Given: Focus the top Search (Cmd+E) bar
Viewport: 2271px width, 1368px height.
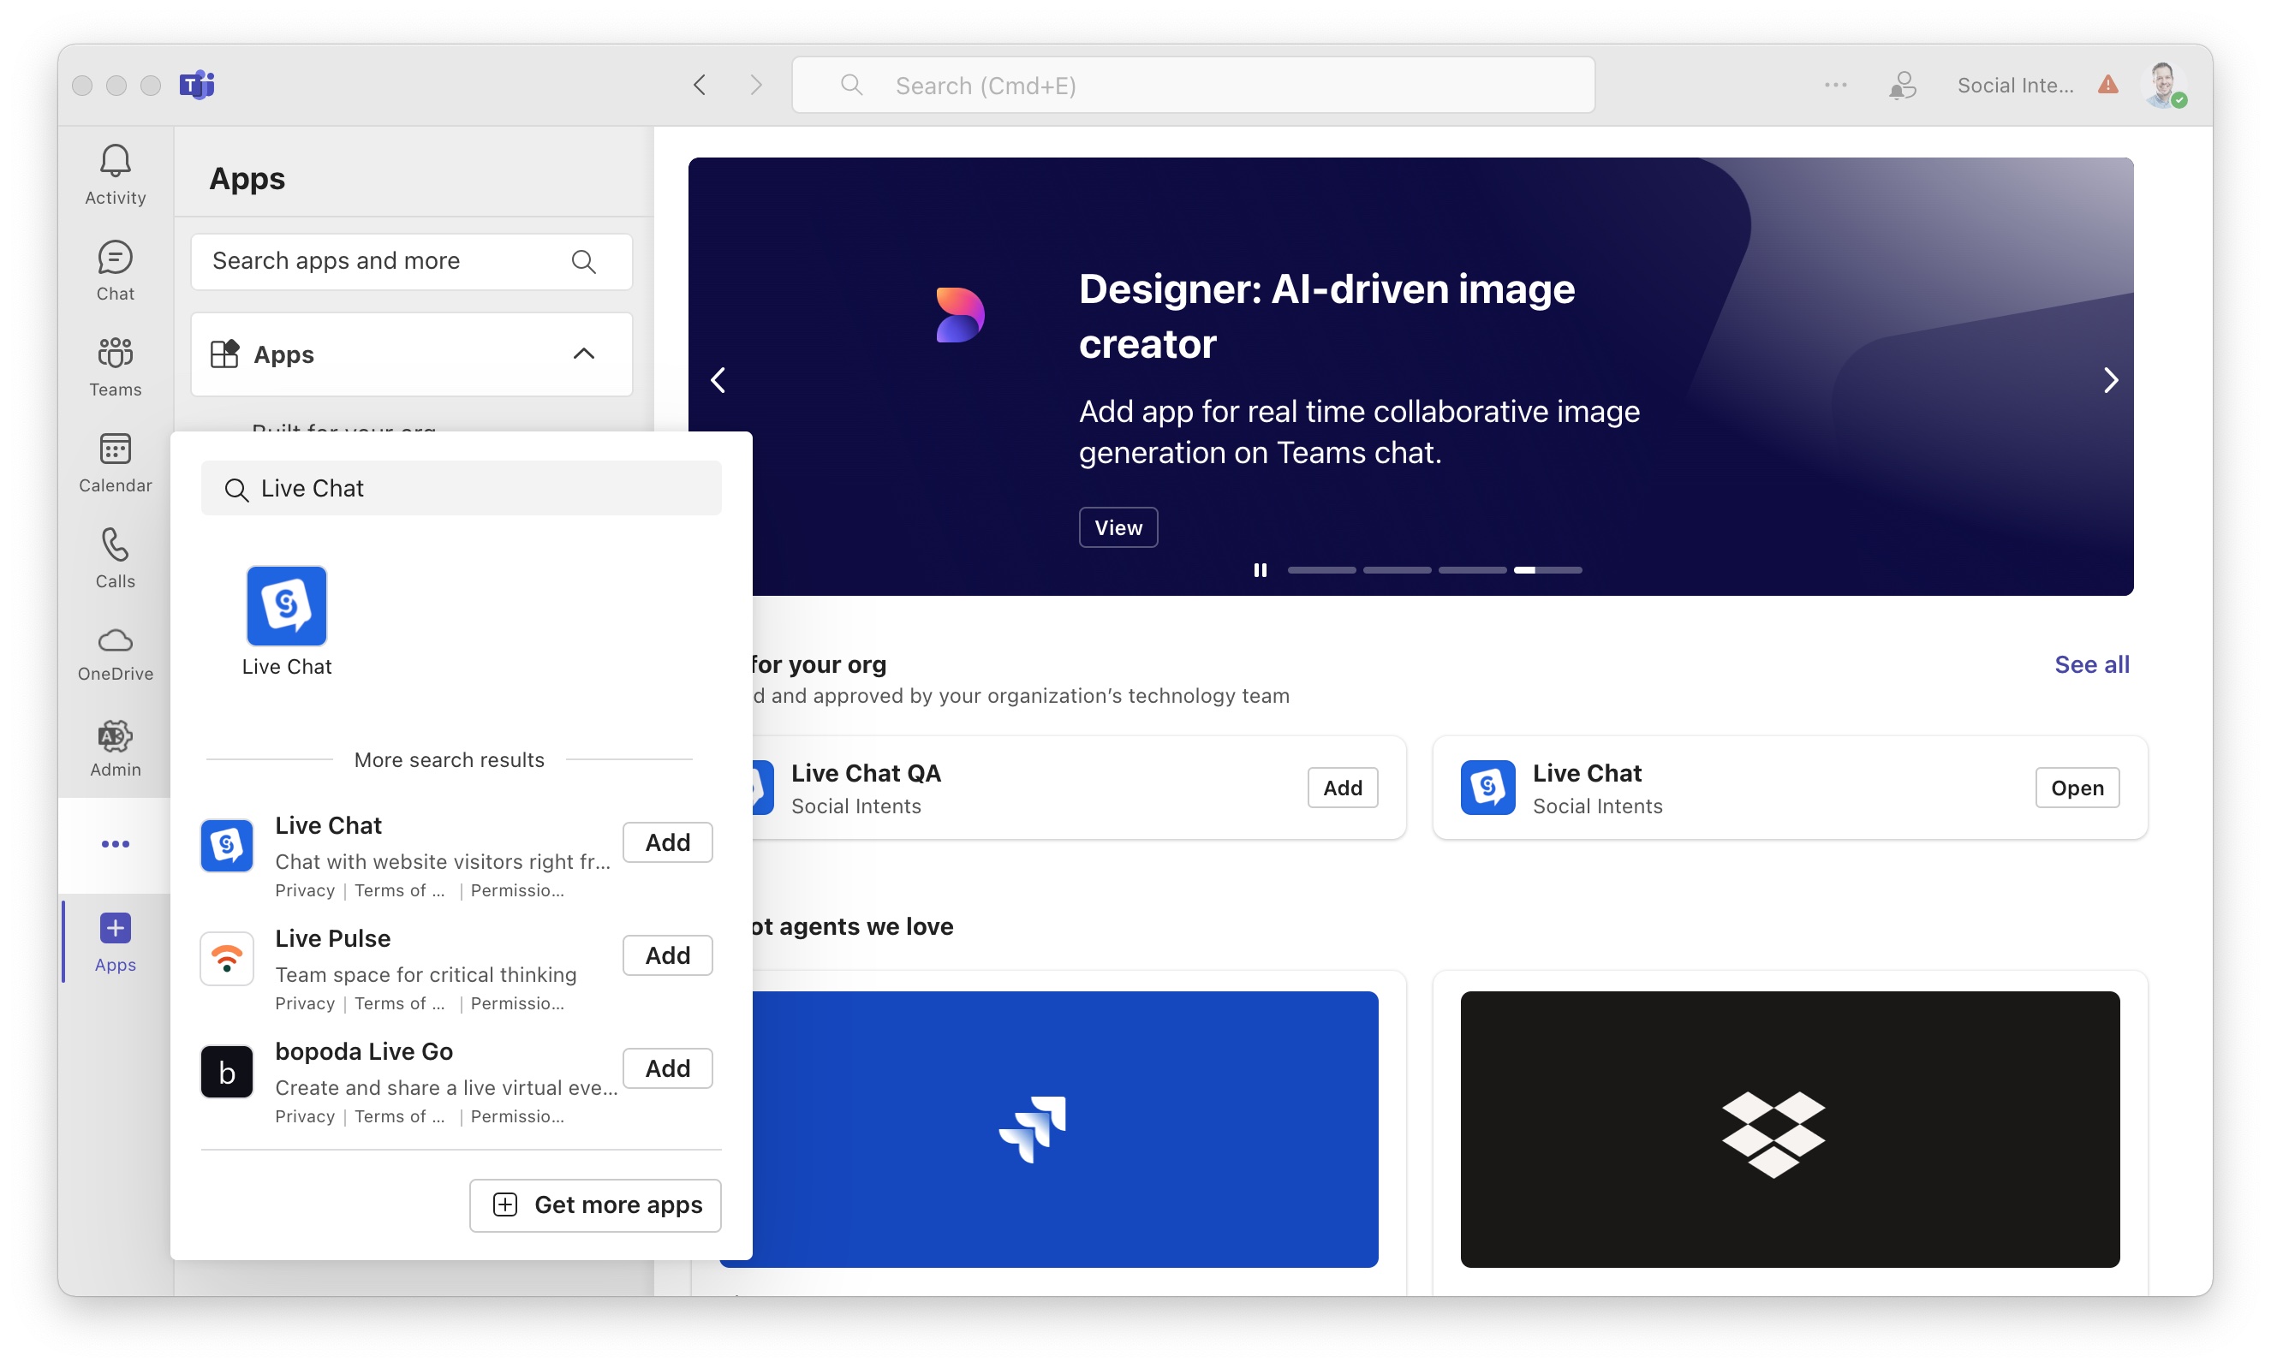Looking at the screenshot, I should pos(1193,85).
